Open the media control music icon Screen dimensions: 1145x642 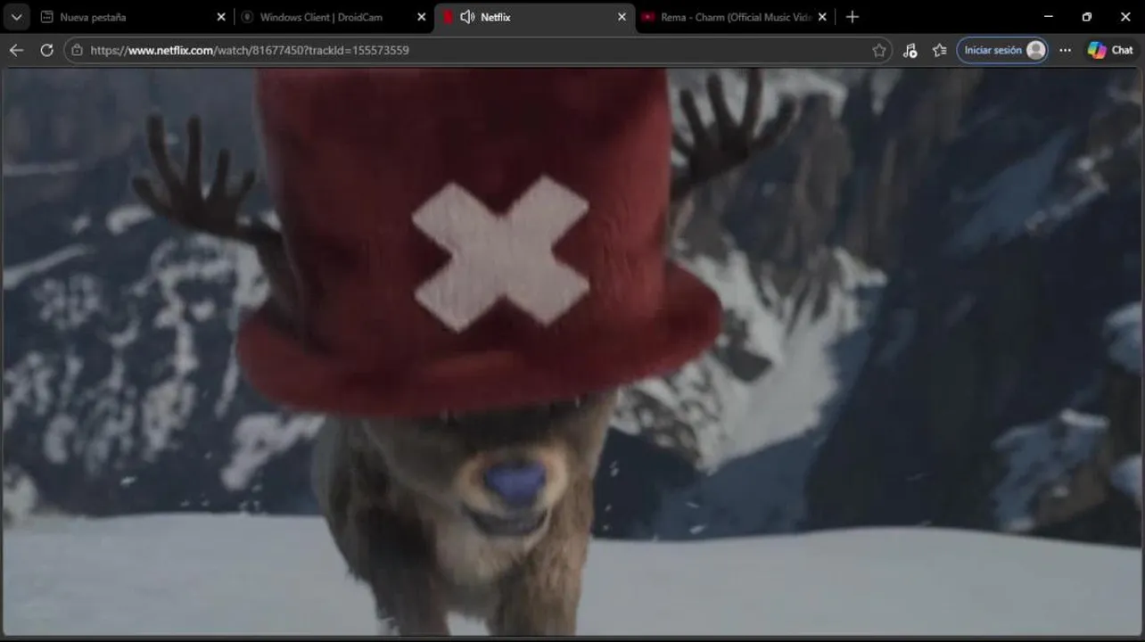(910, 50)
